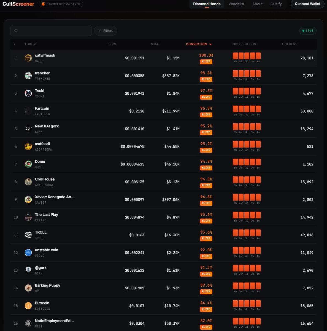Click the Fartcoin token avatar icon
327x331 pixels.
pyautogui.click(x=28, y=111)
